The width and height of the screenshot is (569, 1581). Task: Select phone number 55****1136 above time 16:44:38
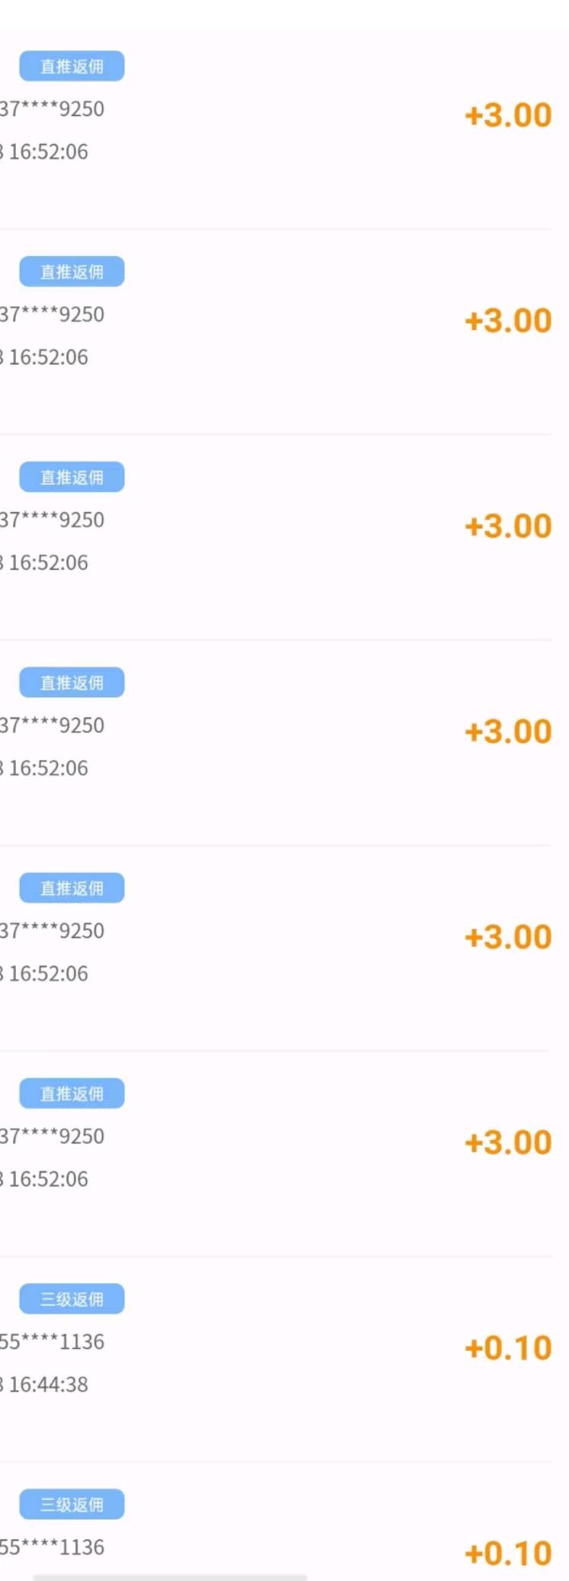pos(52,1342)
